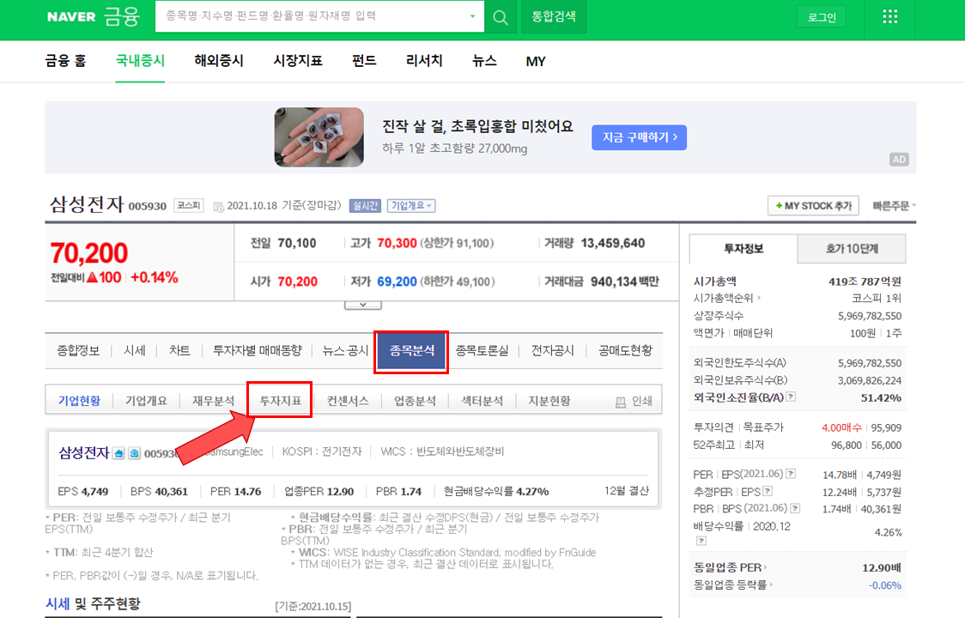Select the 섹터분석 sub-tab
Image resolution: width=965 pixels, height=618 pixels.
pyautogui.click(x=482, y=402)
